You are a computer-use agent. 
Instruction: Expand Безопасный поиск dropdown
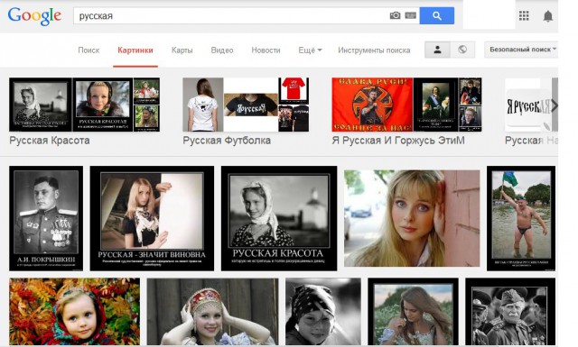(x=522, y=50)
